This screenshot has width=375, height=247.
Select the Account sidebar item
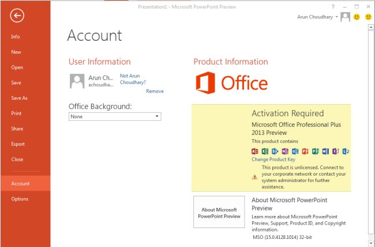pyautogui.click(x=25, y=184)
